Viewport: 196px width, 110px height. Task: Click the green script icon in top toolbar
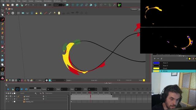[x=119, y=5]
